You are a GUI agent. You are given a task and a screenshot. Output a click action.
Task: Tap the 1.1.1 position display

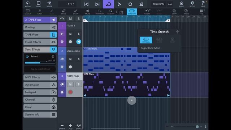pyautogui.click(x=71, y=4)
